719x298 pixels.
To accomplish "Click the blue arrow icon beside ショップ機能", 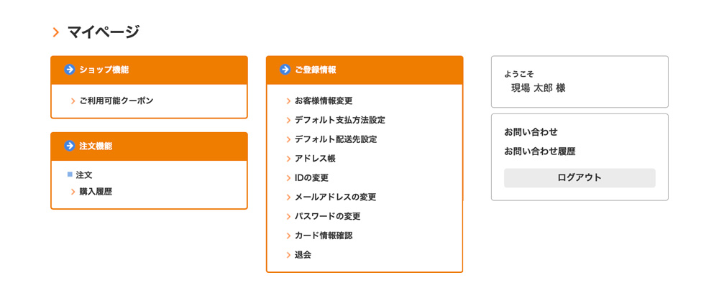I will (x=70, y=70).
